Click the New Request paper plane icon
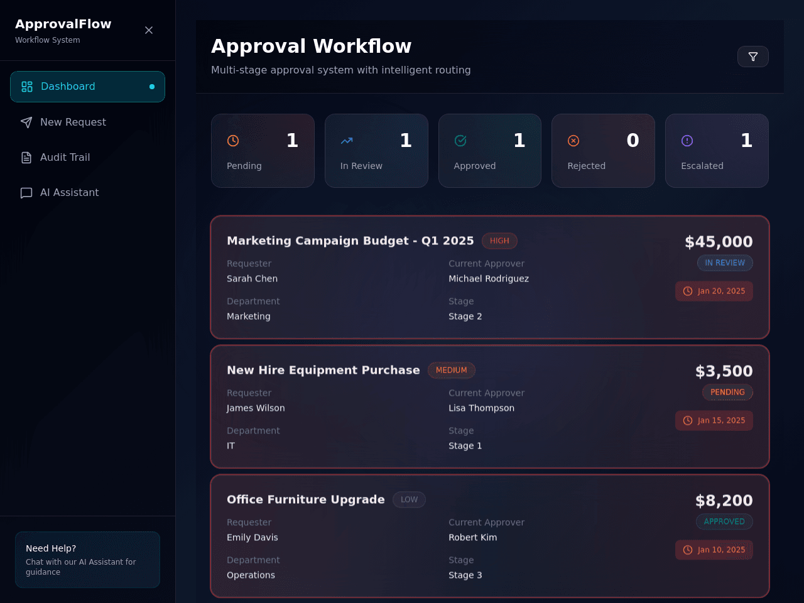The width and height of the screenshot is (804, 603). point(26,122)
